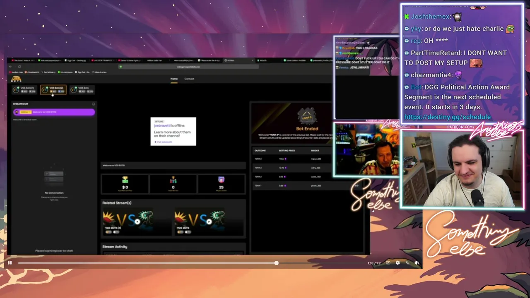The image size is (530, 298).
Task: Click the joebravetti channel link
Action: [x=162, y=125]
